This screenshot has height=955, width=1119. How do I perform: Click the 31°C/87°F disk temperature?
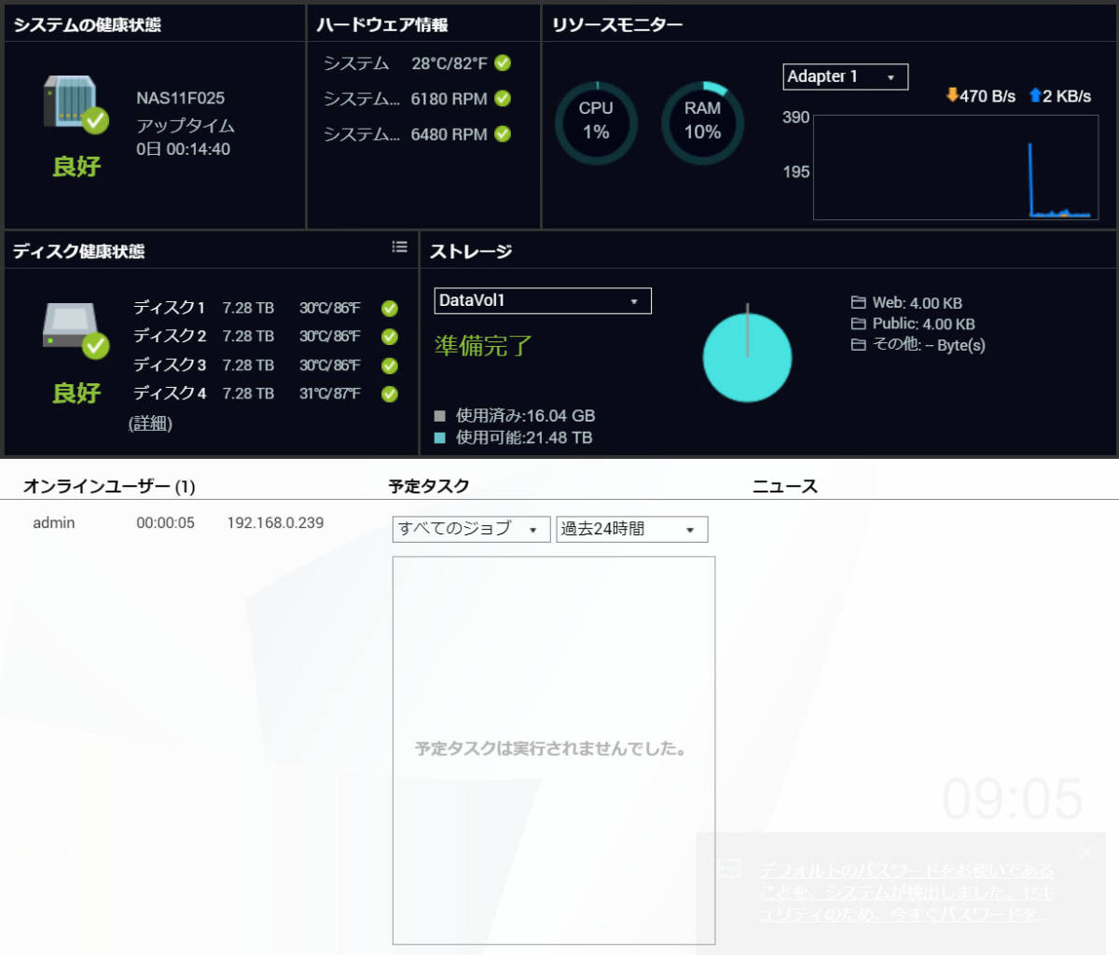329,394
